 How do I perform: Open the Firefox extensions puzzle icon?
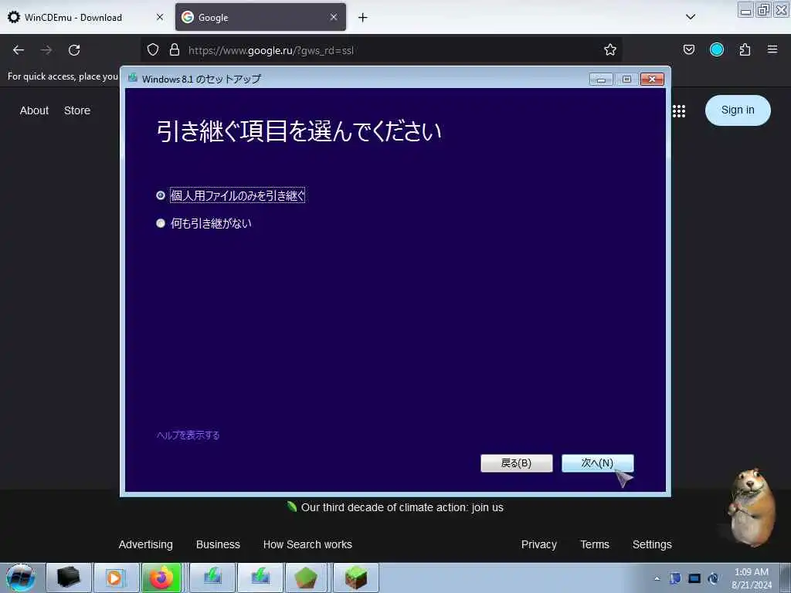click(745, 49)
